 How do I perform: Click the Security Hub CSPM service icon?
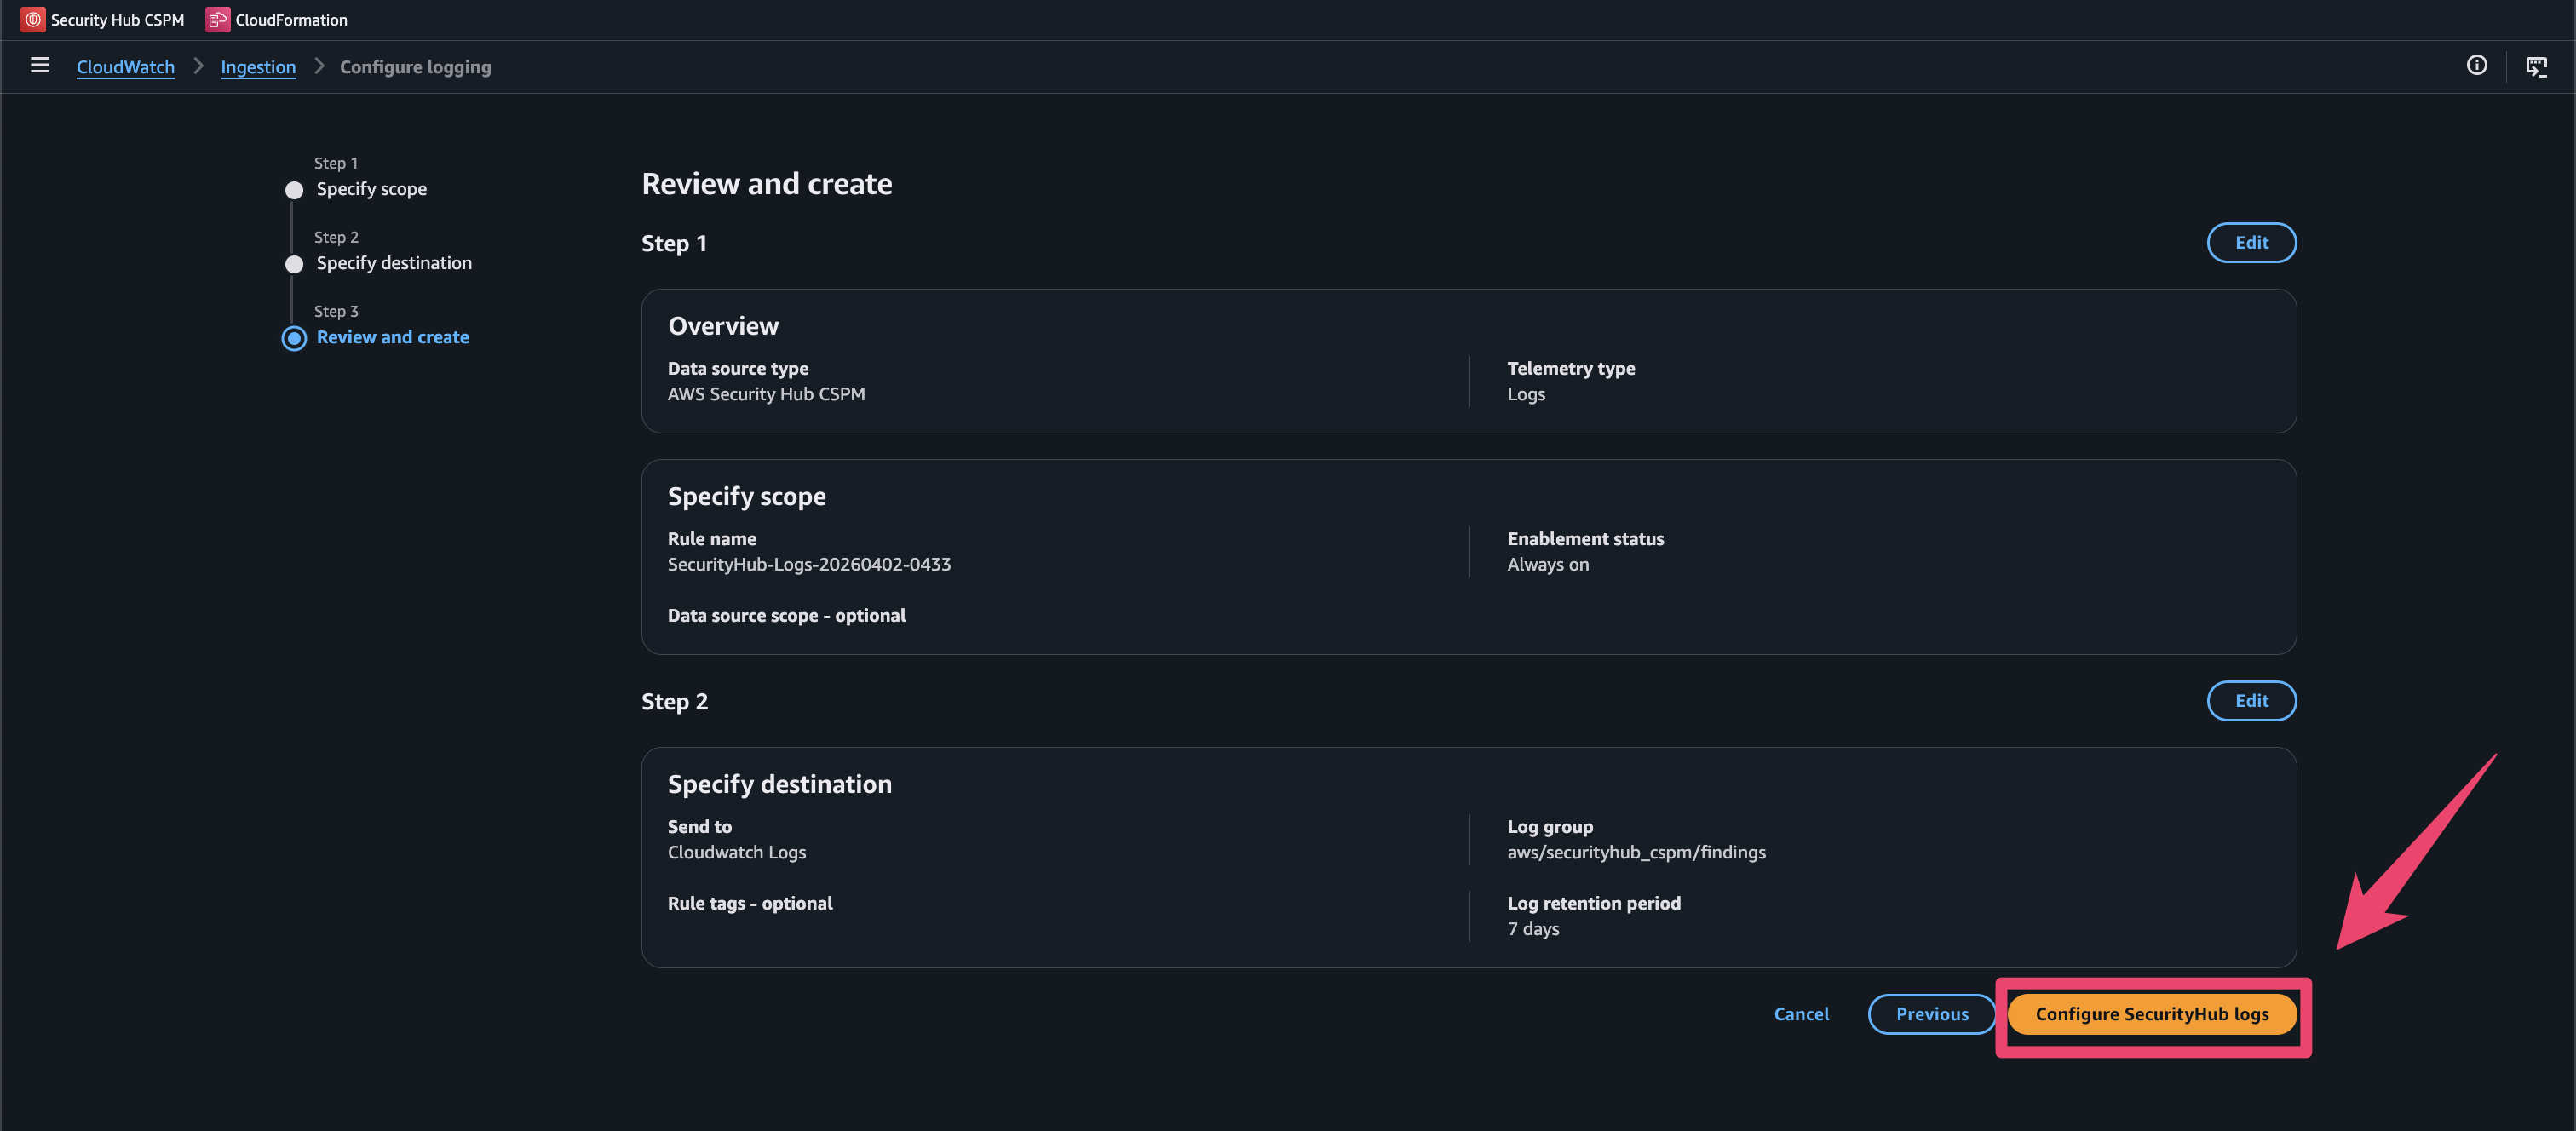coord(33,20)
